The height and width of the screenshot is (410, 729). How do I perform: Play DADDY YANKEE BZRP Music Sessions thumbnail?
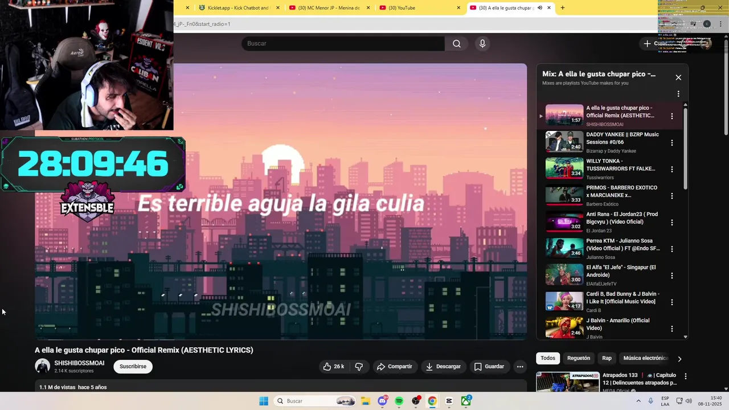[564, 142]
